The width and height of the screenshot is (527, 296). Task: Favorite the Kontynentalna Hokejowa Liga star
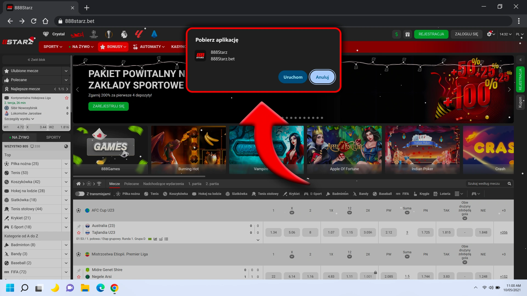66,98
